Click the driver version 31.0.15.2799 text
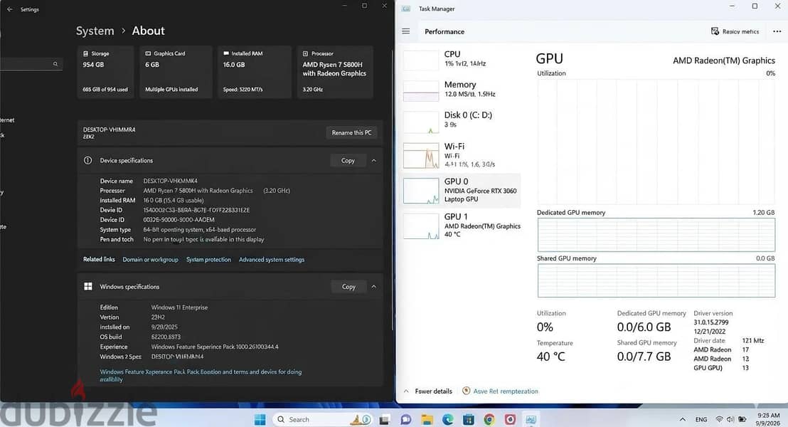788x427 pixels. (710, 322)
